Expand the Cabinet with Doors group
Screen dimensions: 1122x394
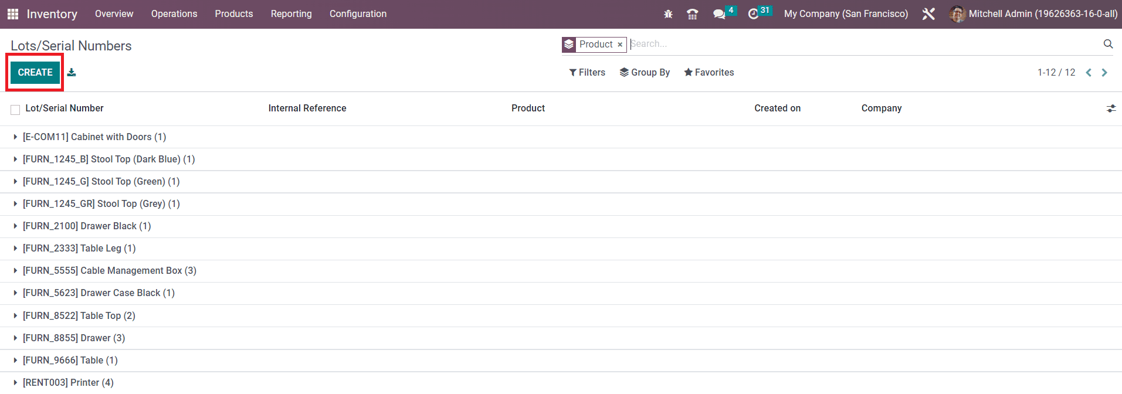pyautogui.click(x=94, y=137)
